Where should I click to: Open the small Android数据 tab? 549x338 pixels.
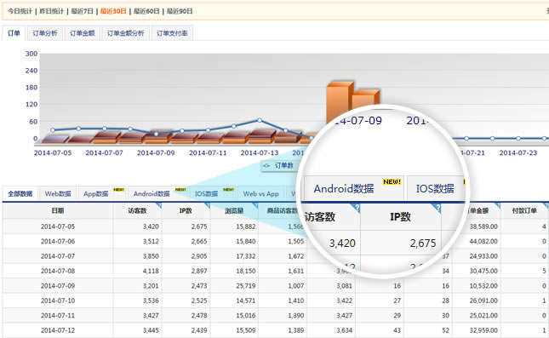point(152,194)
